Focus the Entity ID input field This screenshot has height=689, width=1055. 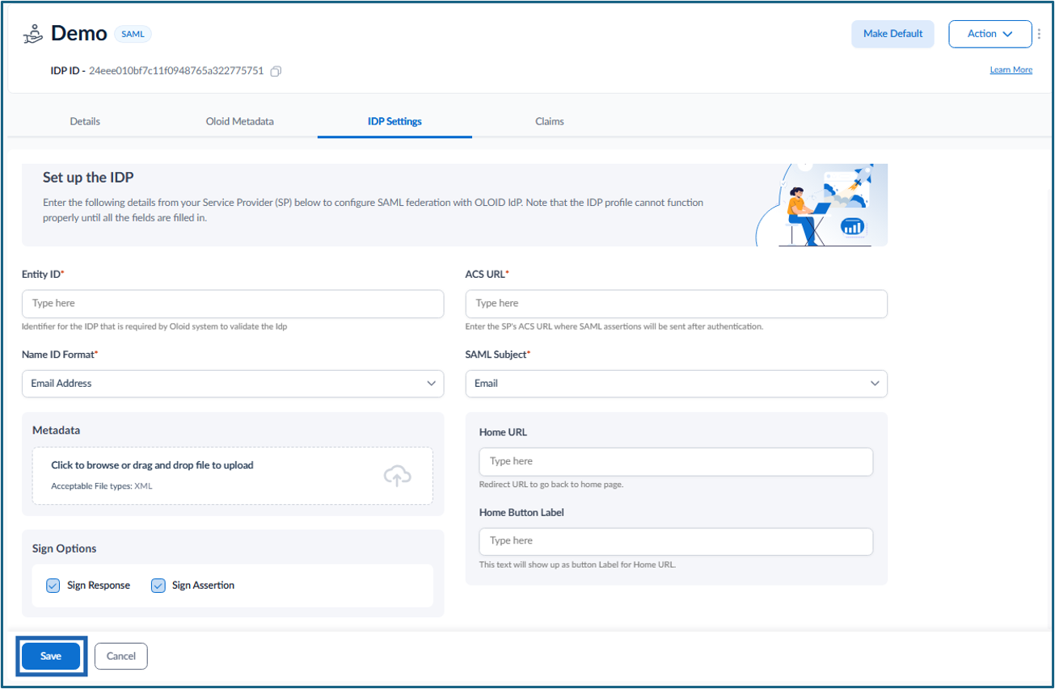233,304
